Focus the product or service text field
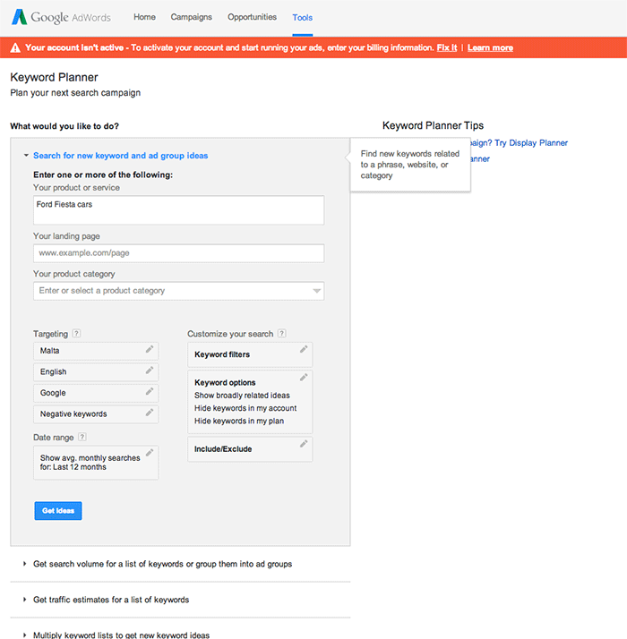Screen dimensions: 627x639 point(178,210)
